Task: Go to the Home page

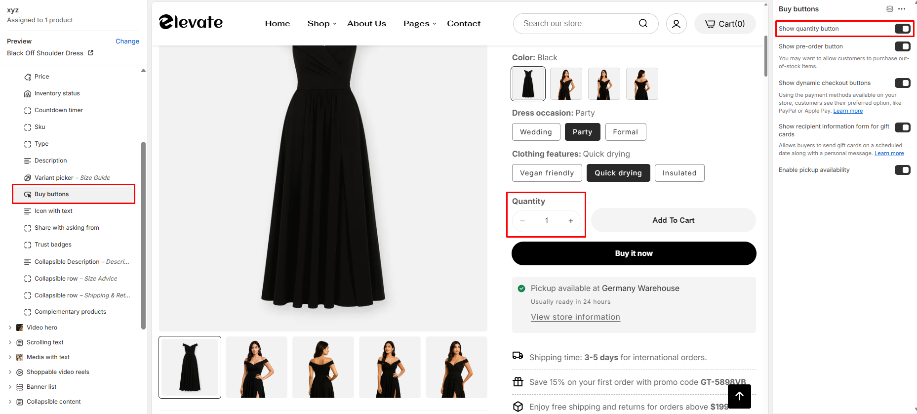Action: pyautogui.click(x=278, y=23)
